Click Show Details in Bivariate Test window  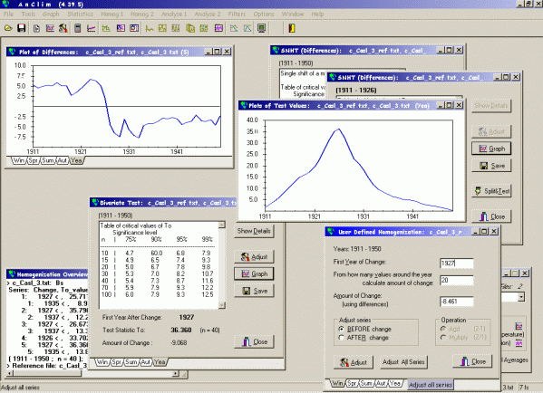(254, 231)
